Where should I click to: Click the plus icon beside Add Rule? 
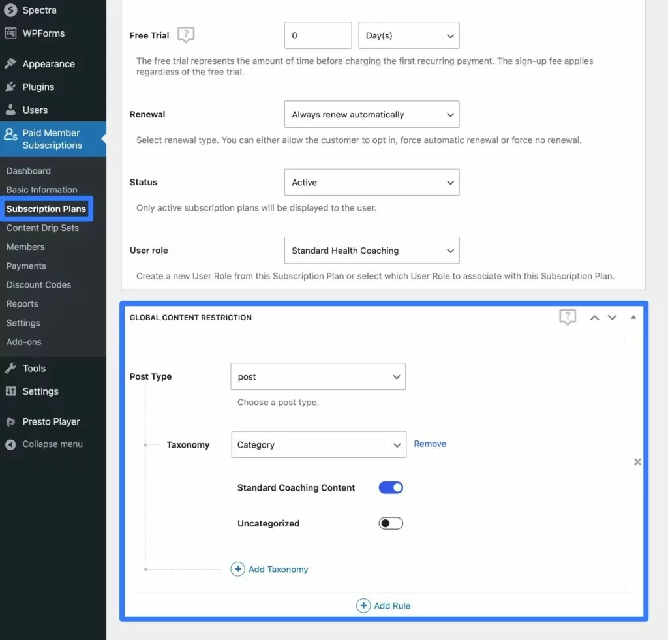[363, 605]
